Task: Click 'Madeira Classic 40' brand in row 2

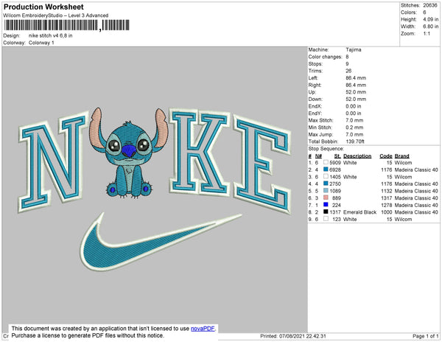Action: (416, 170)
